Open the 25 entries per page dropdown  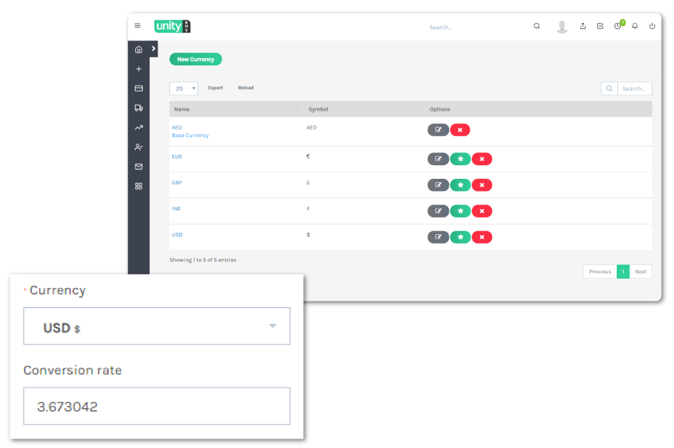(183, 88)
